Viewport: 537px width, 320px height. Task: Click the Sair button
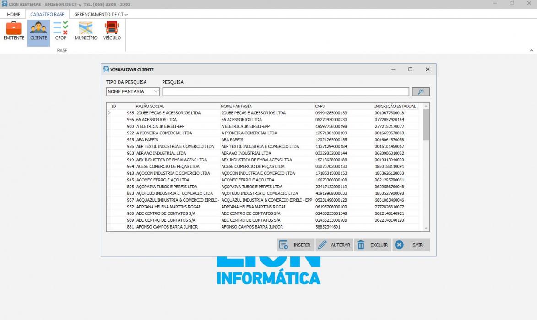click(x=411, y=245)
